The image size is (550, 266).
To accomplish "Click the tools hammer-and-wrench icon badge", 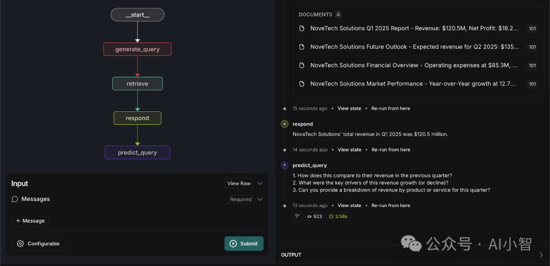I will tap(297, 216).
